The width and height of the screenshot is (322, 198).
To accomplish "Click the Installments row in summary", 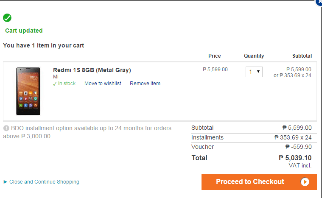I will coord(251,137).
